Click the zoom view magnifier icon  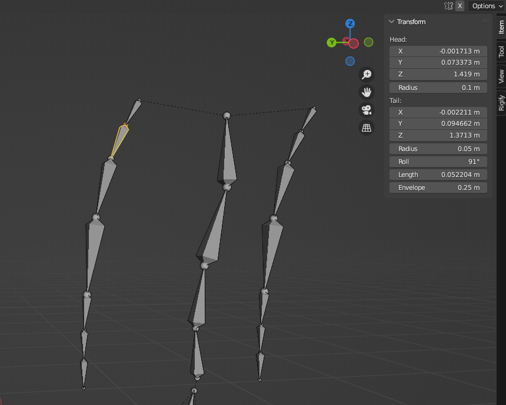(367, 74)
